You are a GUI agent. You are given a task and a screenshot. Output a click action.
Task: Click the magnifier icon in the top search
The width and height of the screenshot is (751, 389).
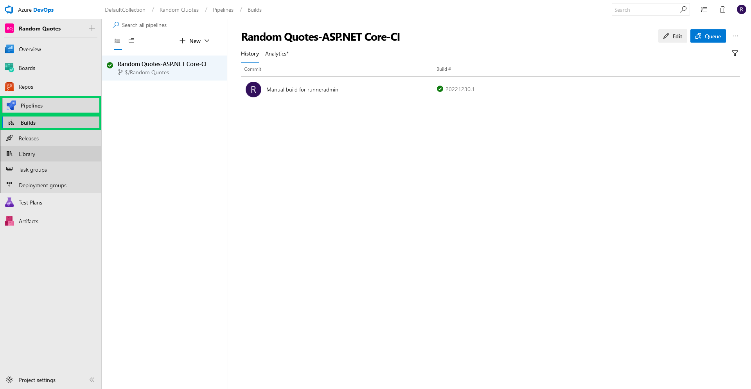click(x=683, y=9)
